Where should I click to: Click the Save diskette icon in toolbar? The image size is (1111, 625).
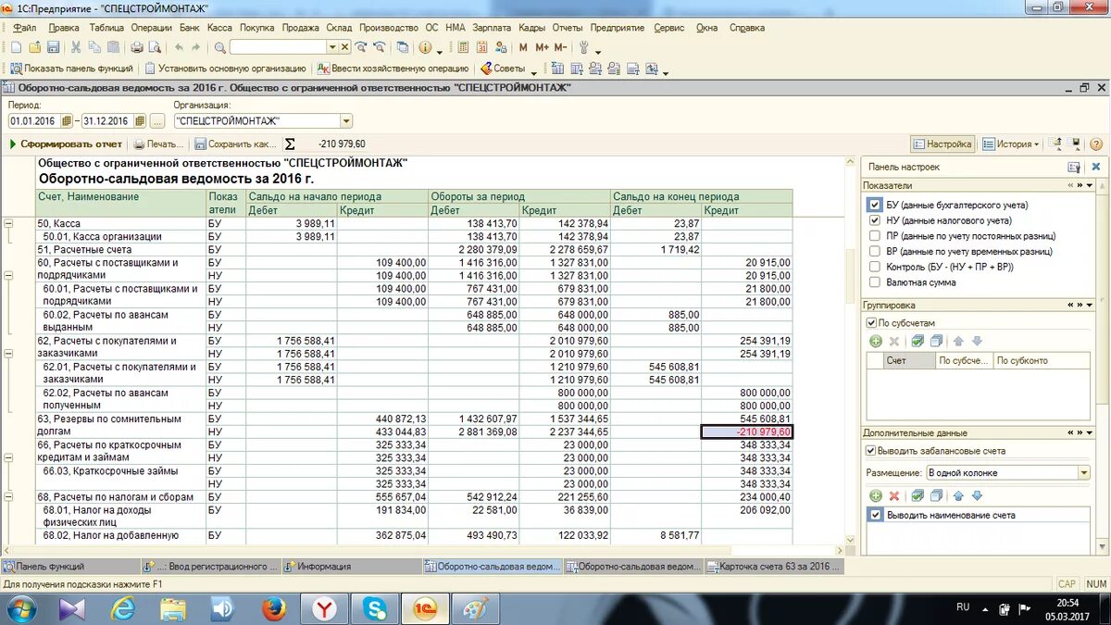[53, 47]
